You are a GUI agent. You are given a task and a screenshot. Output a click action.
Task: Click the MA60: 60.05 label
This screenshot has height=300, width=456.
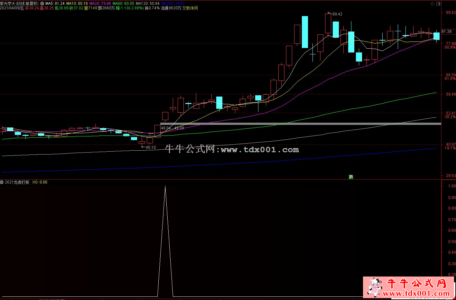(x=123, y=4)
